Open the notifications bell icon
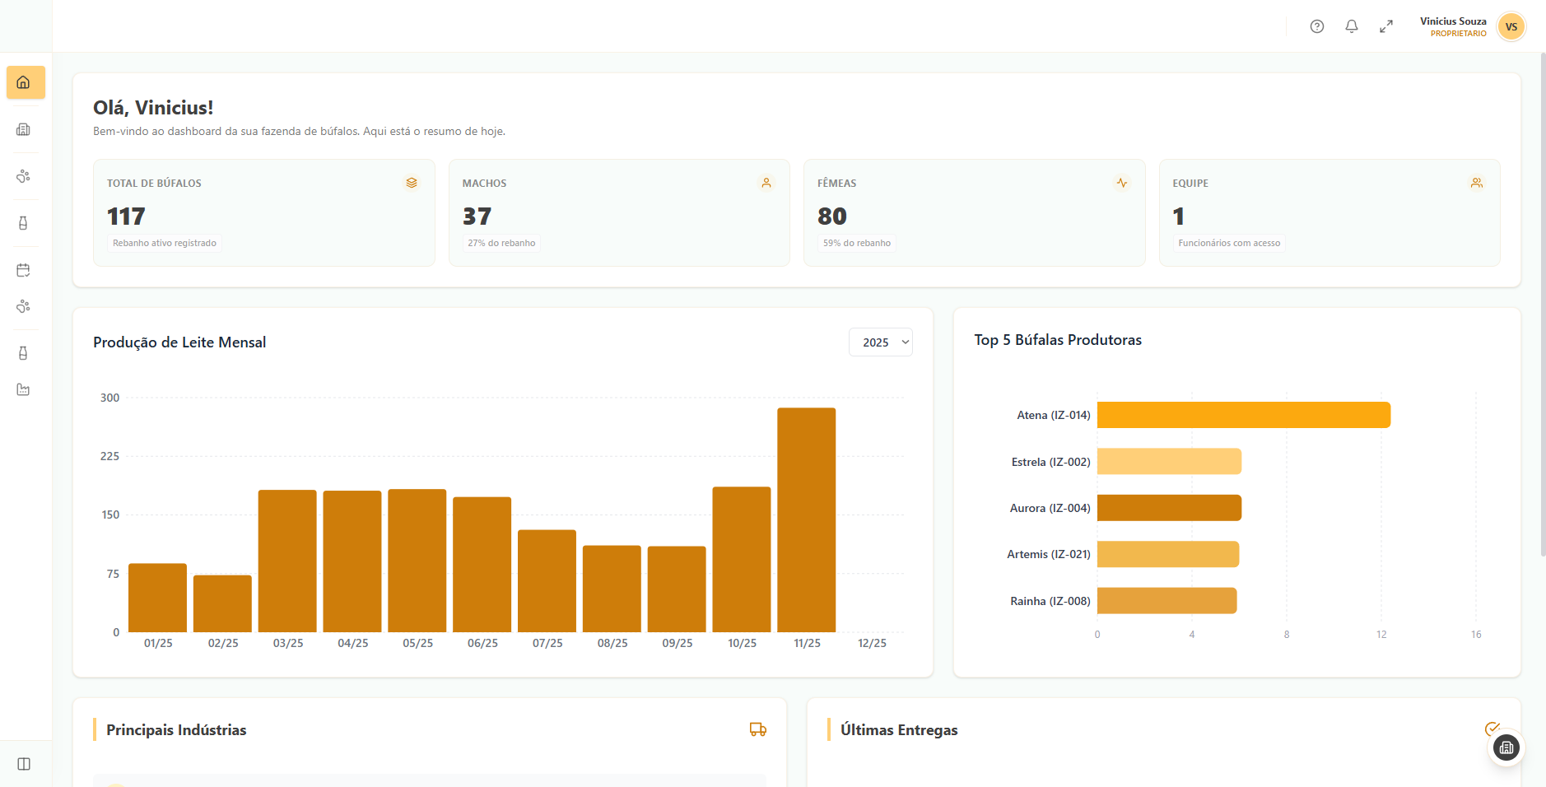 click(1350, 26)
